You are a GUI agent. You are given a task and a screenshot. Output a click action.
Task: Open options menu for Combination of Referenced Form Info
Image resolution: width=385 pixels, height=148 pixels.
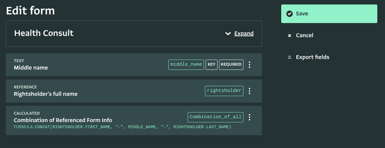pyautogui.click(x=250, y=117)
